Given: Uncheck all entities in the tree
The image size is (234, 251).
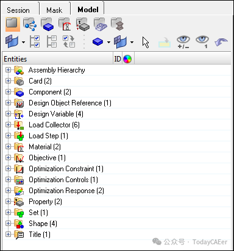Looking at the screenshot, I should [52, 41].
